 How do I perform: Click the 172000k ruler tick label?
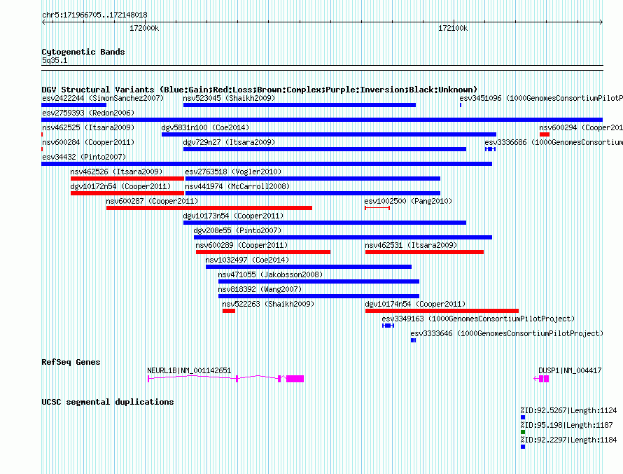144,28
